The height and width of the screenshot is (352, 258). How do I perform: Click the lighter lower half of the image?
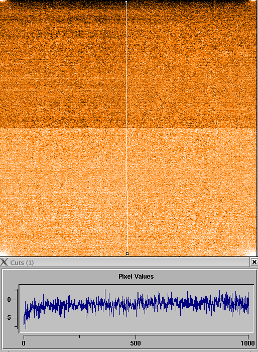[x=63, y=191]
